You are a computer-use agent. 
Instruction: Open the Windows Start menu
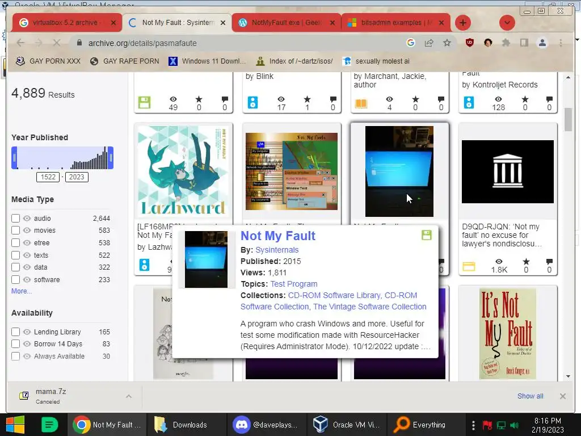[x=15, y=425]
